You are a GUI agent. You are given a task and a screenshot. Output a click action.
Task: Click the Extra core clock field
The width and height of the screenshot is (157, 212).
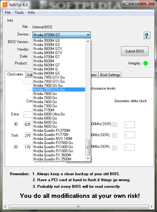(28, 114)
